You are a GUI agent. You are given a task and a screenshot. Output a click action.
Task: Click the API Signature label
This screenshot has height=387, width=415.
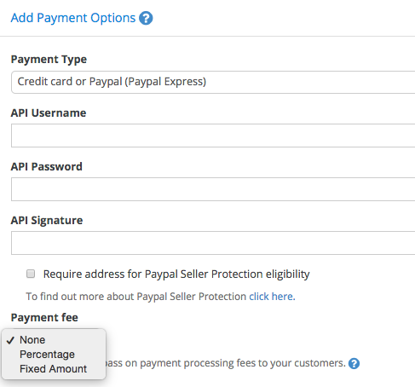47,221
